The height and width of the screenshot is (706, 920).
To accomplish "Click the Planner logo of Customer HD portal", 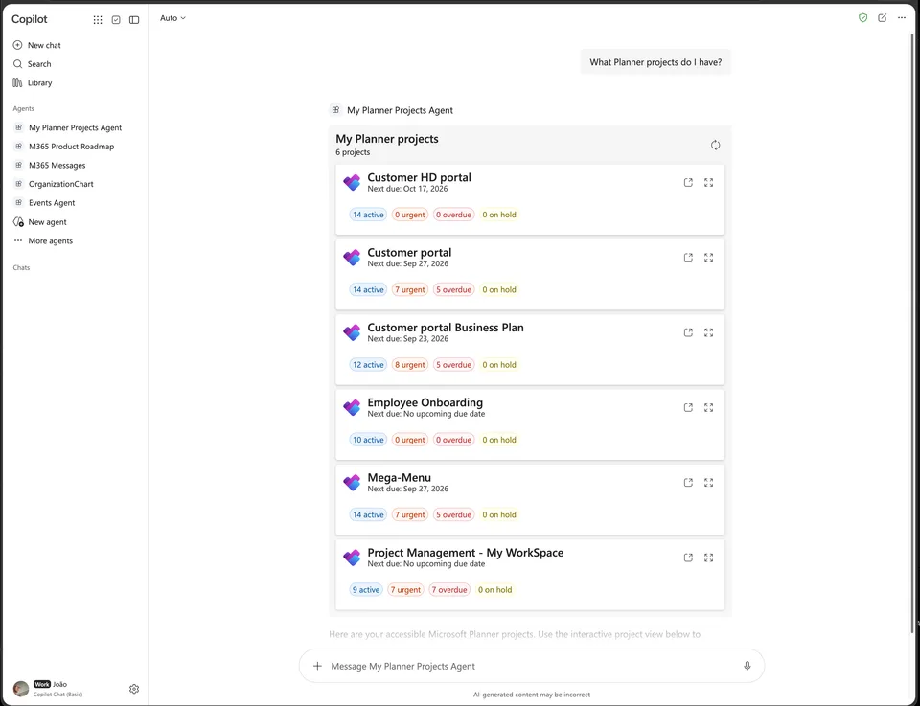I will pos(352,182).
